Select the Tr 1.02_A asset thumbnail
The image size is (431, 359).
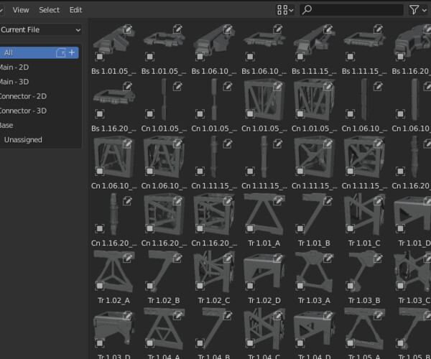click(113, 271)
